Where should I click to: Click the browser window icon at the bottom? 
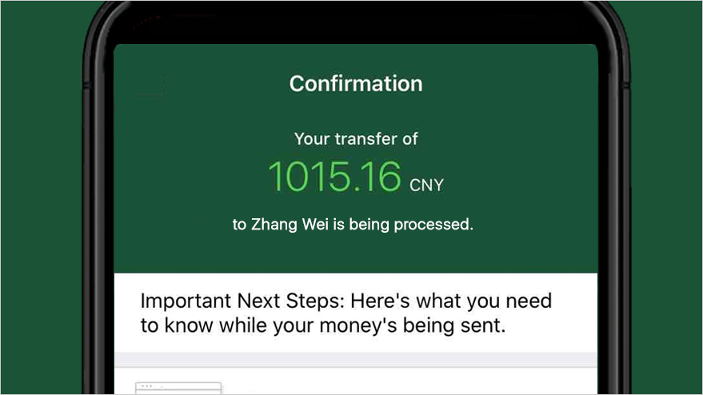178,389
